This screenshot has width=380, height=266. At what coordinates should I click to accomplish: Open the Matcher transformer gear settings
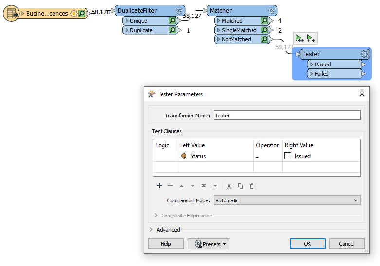271,10
